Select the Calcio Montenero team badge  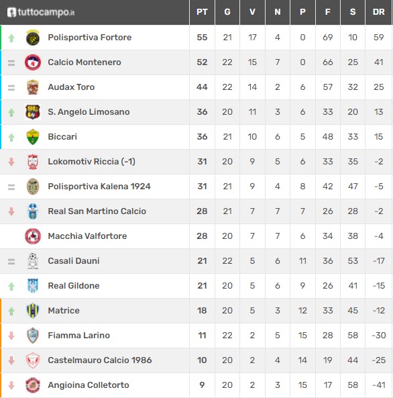(x=33, y=62)
